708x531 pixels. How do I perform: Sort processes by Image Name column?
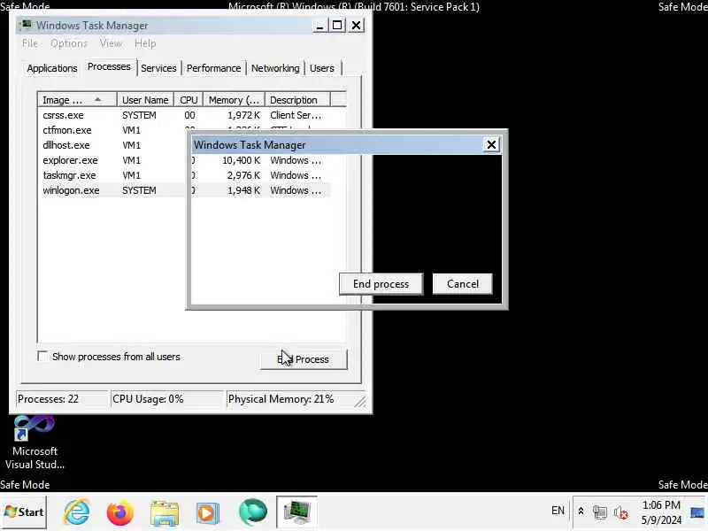coord(77,100)
